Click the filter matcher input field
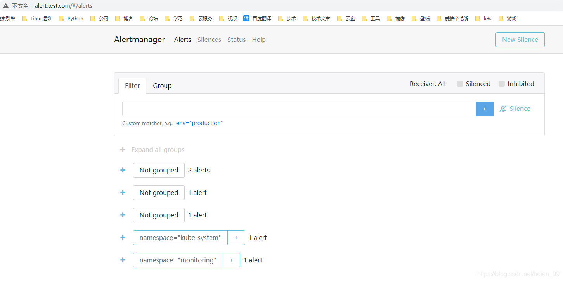563x281 pixels. click(299, 109)
